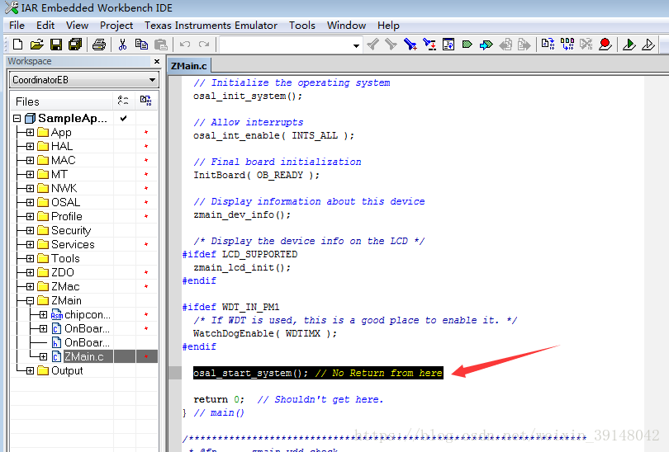Image resolution: width=669 pixels, height=452 pixels.
Task: Open the Tools menu
Action: click(302, 26)
